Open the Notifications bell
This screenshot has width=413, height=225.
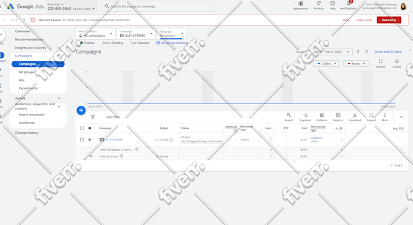click(349, 4)
